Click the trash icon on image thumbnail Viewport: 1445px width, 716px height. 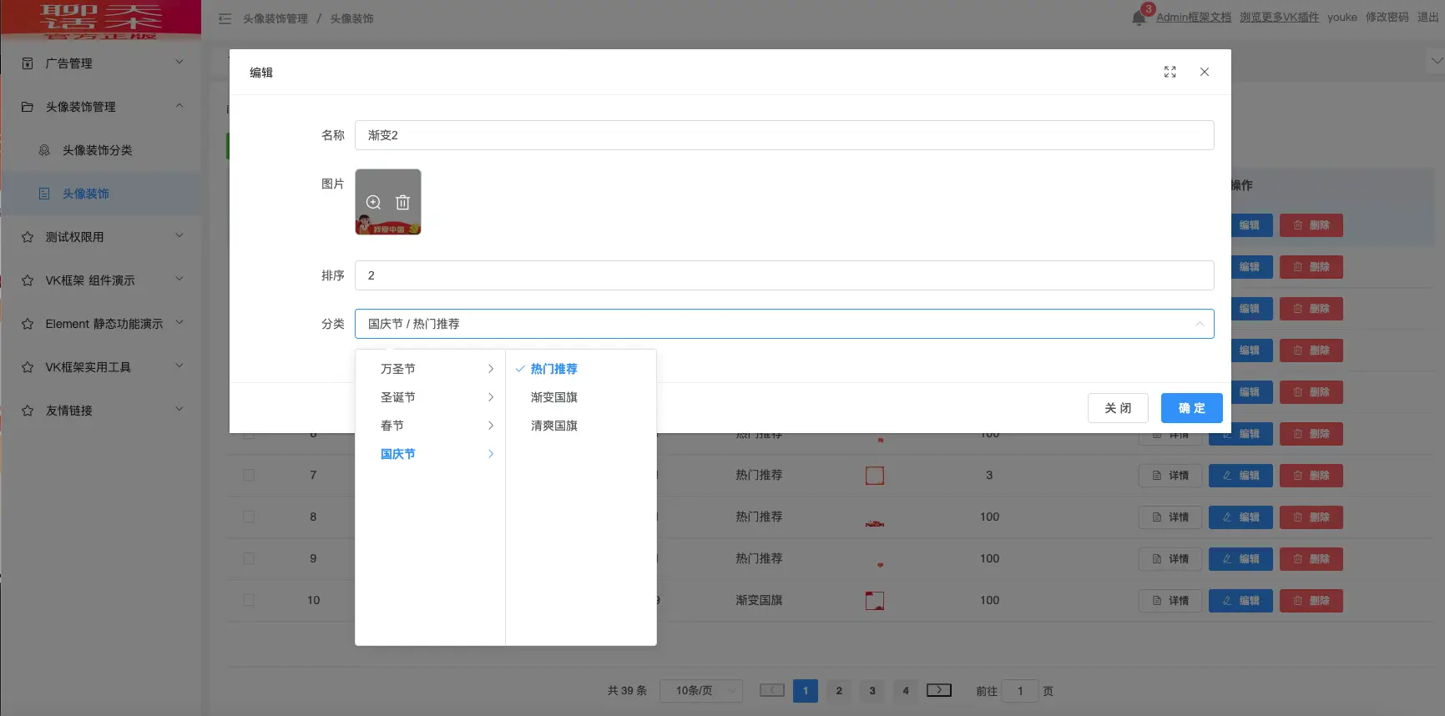pyautogui.click(x=402, y=202)
